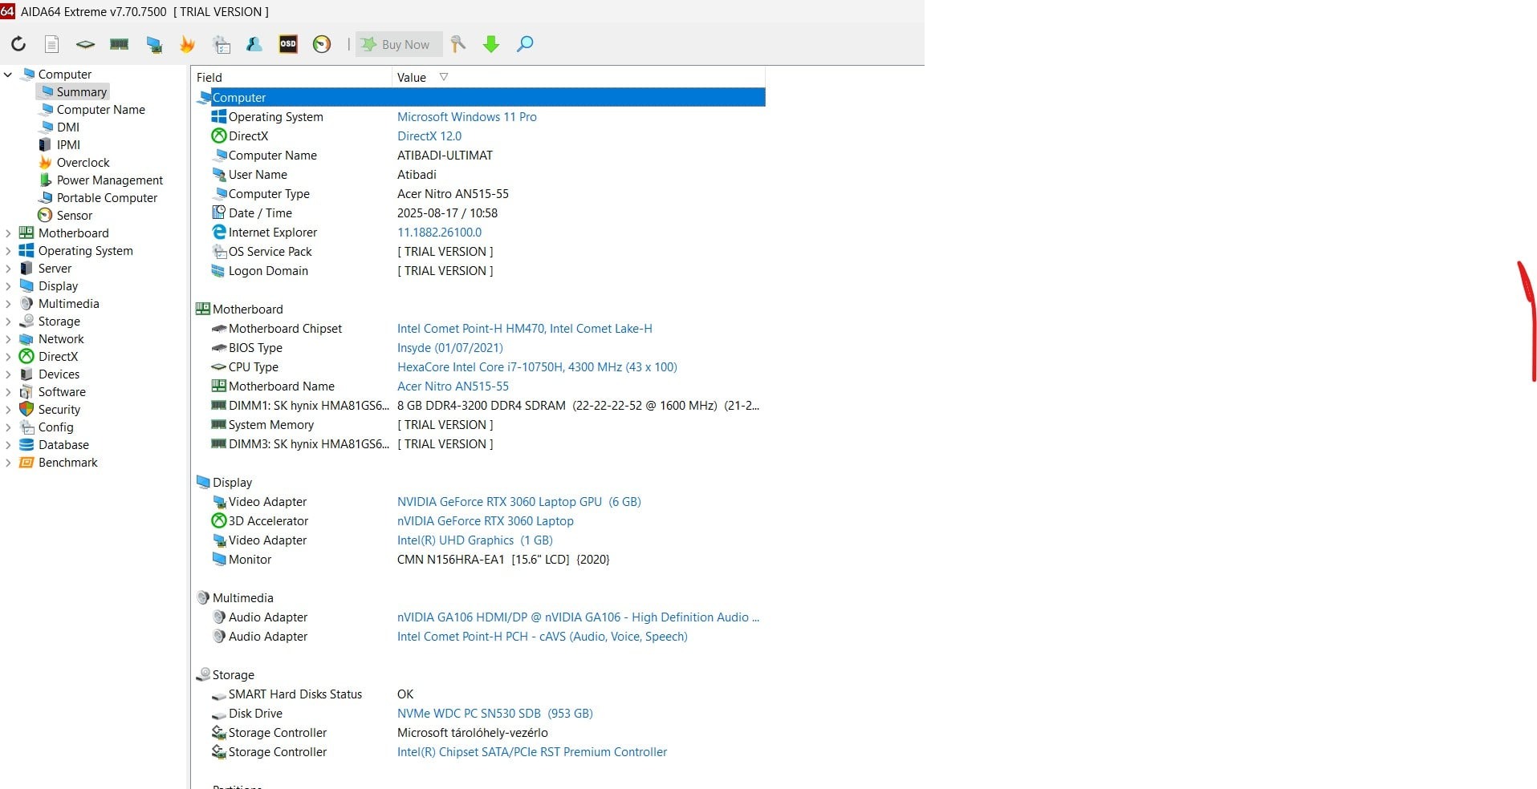Open the OSD panel toolbar icon
The height and width of the screenshot is (789, 1537).
[288, 44]
